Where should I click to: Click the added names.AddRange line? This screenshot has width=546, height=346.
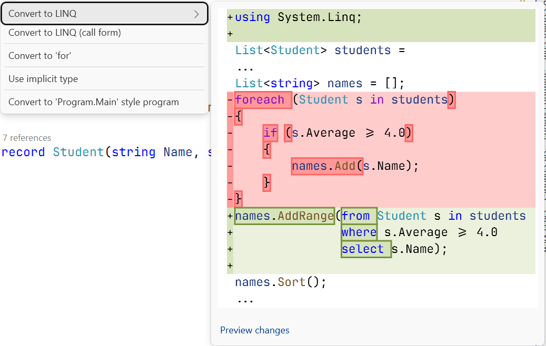[380, 216]
